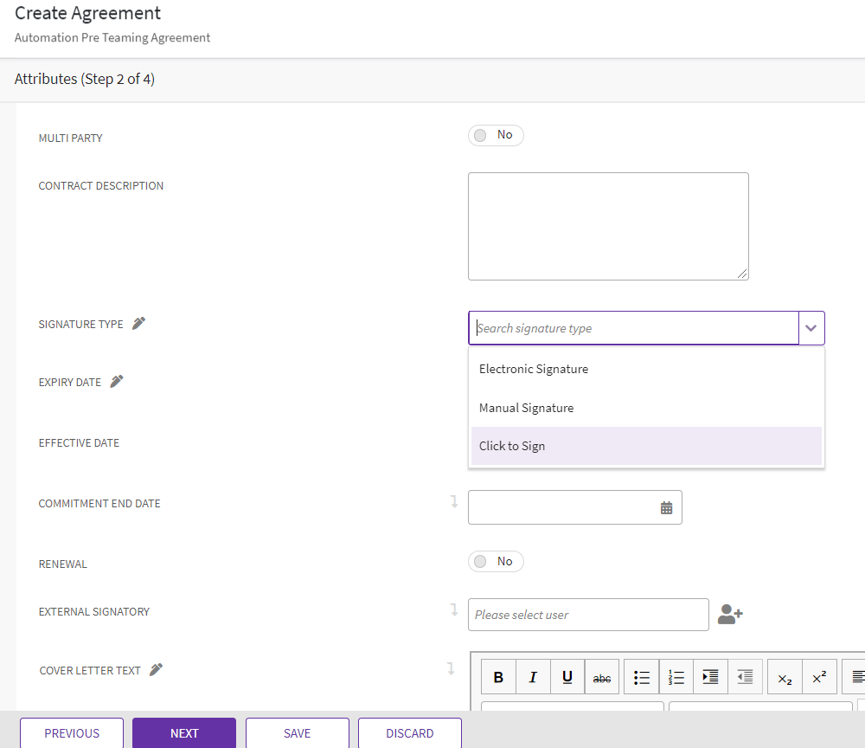The width and height of the screenshot is (865, 748).
Task: Click the pencil icon beside Expiry Date
Action: pyautogui.click(x=117, y=382)
